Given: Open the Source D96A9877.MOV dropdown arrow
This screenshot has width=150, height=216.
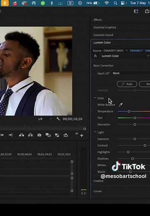Looking at the screenshot, I should 126,50.
